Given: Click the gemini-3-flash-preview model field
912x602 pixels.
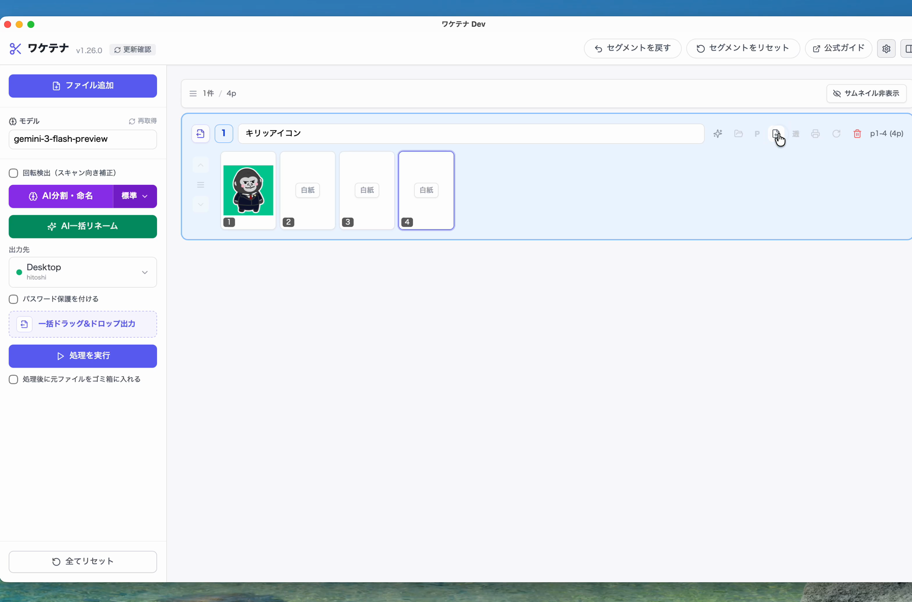Looking at the screenshot, I should [83, 139].
